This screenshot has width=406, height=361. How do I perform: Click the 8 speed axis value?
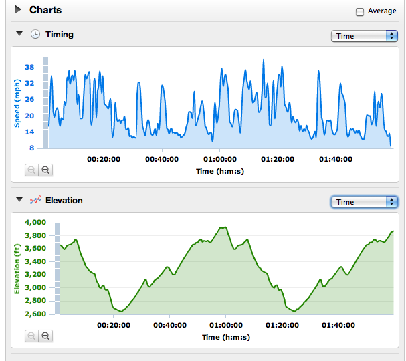[32, 148]
